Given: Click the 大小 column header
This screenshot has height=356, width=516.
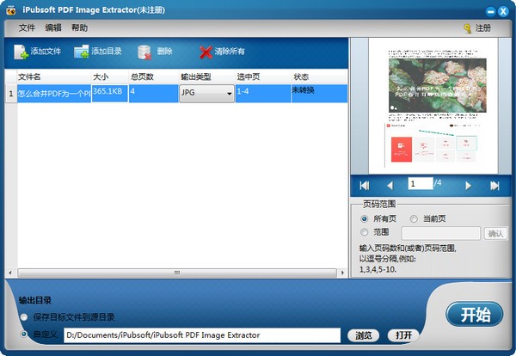Looking at the screenshot, I should 109,77.
